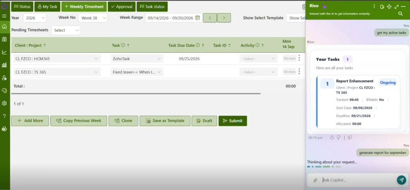The height and width of the screenshot is (190, 410).
Task: Search within the Rivo chat
Action: pos(400,14)
